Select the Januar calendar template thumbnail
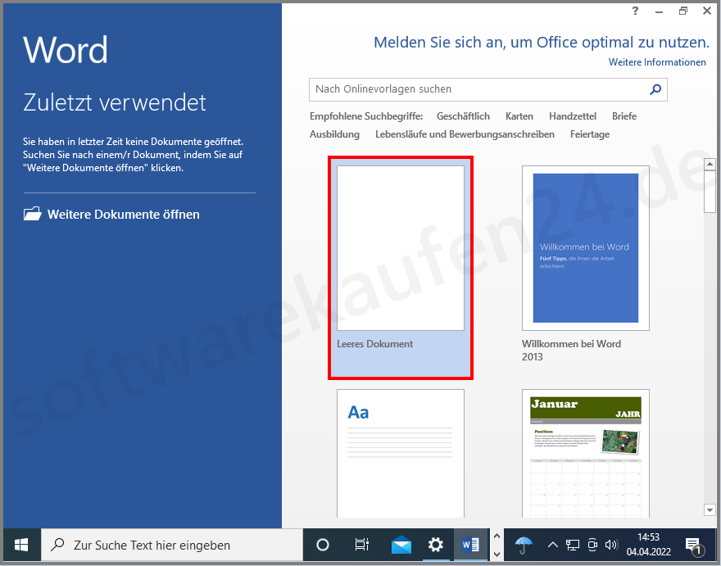 click(x=585, y=453)
